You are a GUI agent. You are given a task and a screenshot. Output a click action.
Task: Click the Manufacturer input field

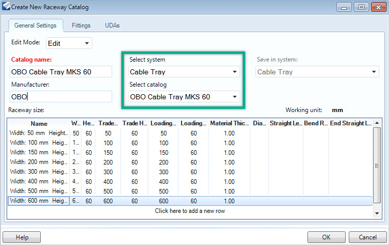61,96
